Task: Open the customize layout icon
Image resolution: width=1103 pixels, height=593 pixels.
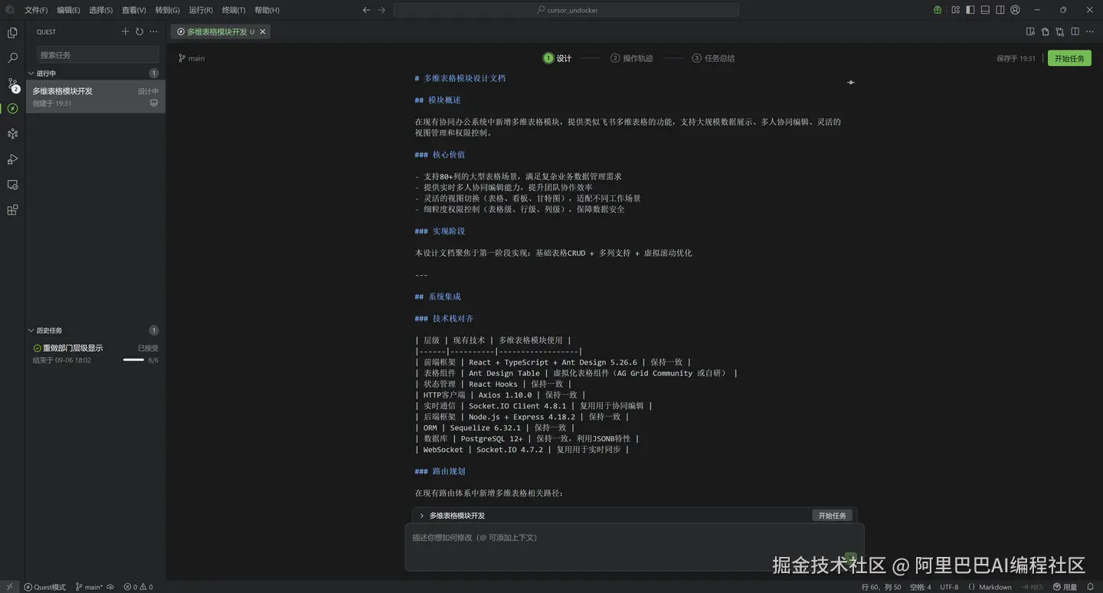Action: (955, 10)
